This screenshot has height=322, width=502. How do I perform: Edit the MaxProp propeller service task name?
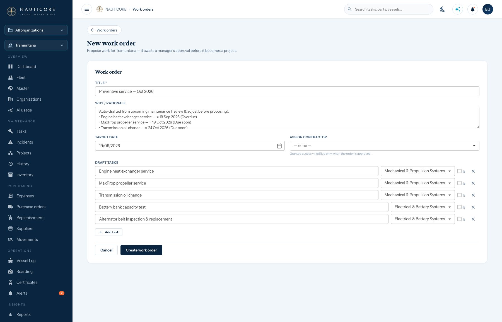[236, 183]
